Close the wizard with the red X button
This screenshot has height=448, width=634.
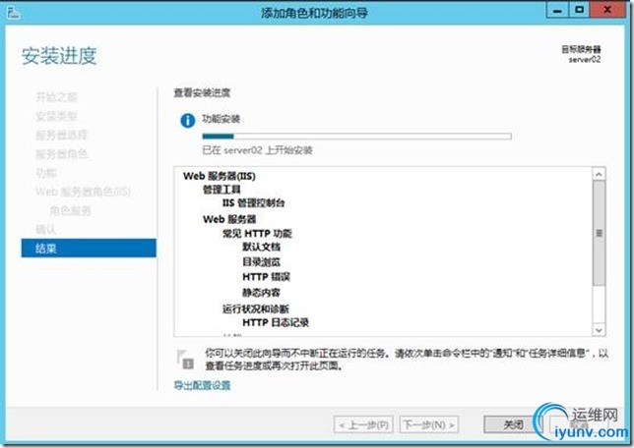tap(607, 11)
